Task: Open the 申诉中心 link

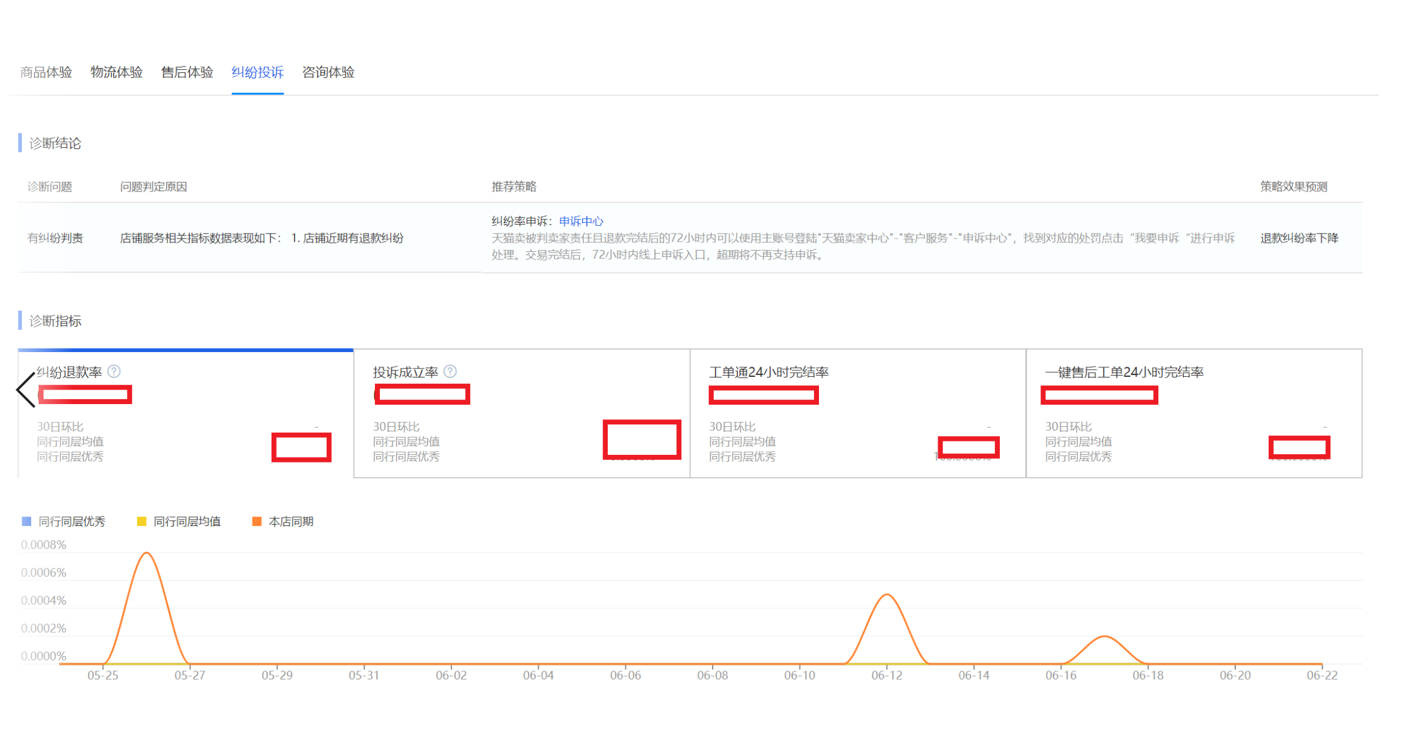Action: click(x=580, y=221)
